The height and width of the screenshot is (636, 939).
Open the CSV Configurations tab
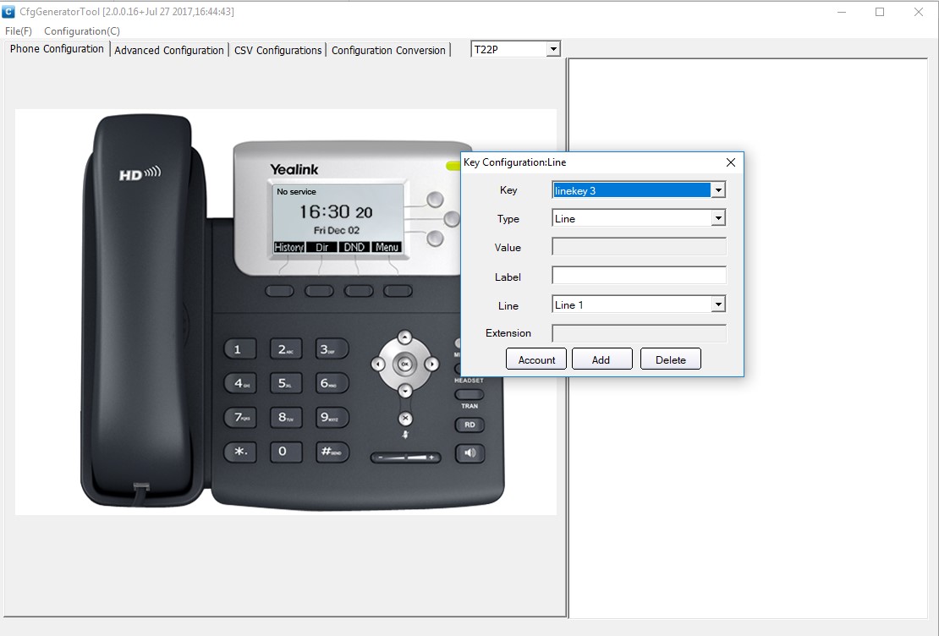click(277, 50)
